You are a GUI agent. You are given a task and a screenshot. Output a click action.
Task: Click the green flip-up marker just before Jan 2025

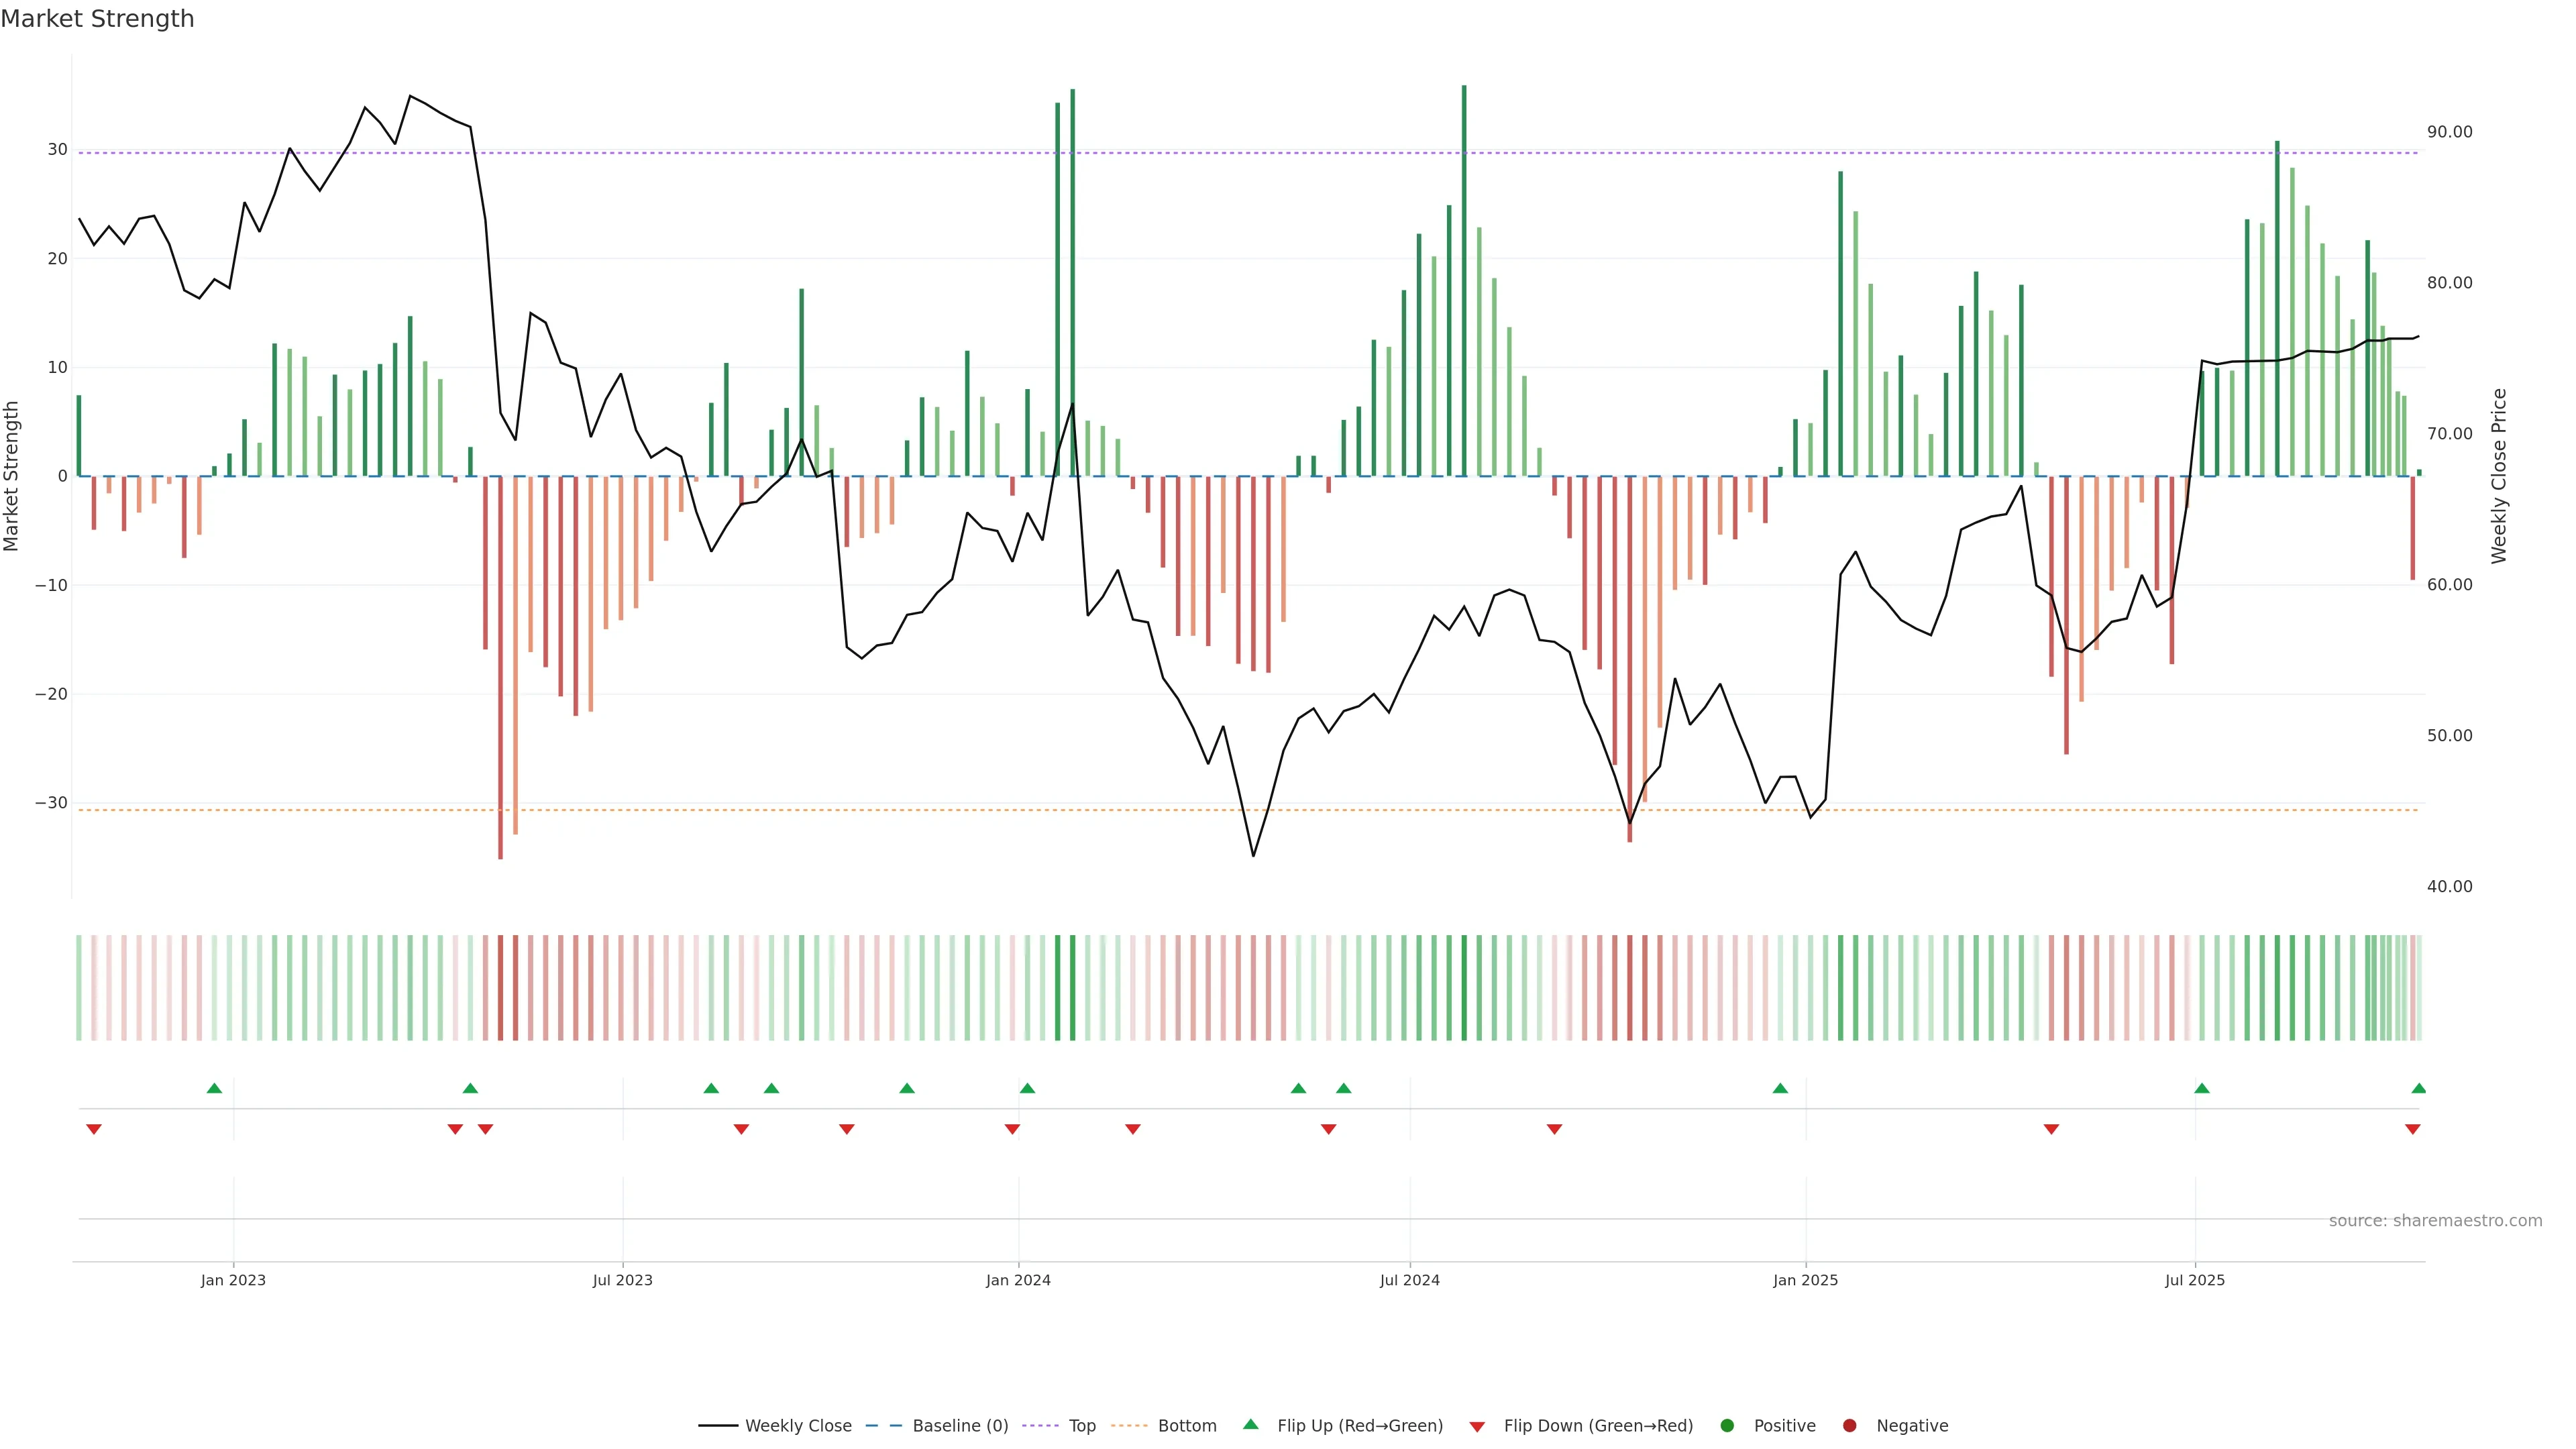(x=1780, y=1088)
